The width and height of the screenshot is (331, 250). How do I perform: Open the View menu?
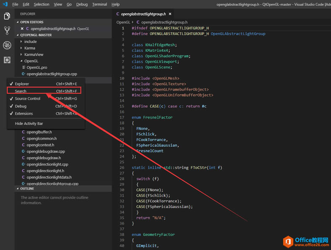tap(58, 4)
